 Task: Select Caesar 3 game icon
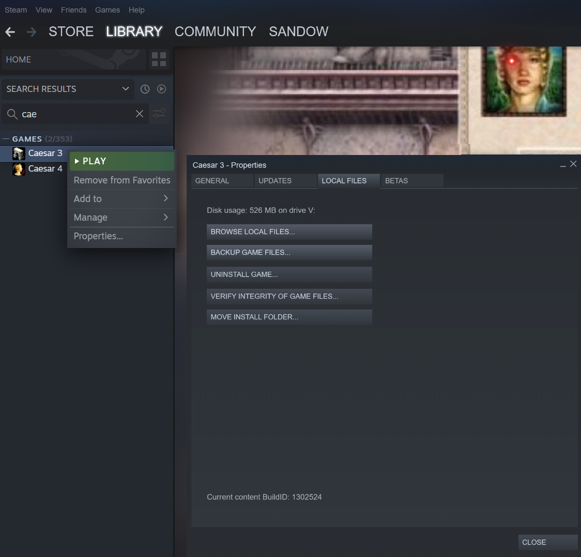(x=19, y=153)
